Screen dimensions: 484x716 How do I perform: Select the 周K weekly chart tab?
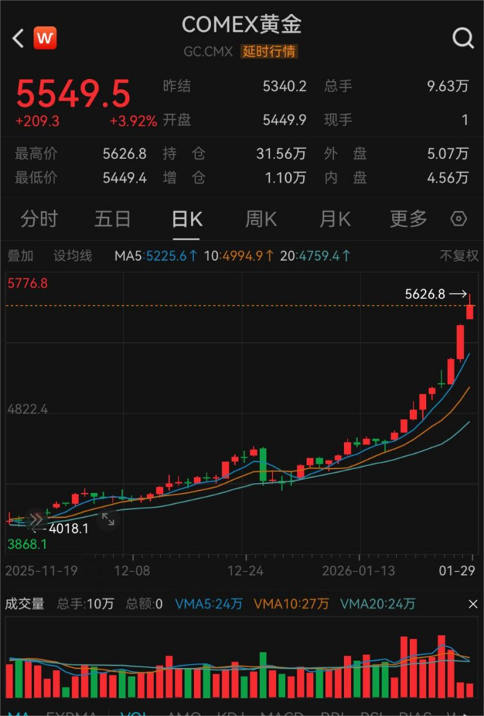point(261,219)
